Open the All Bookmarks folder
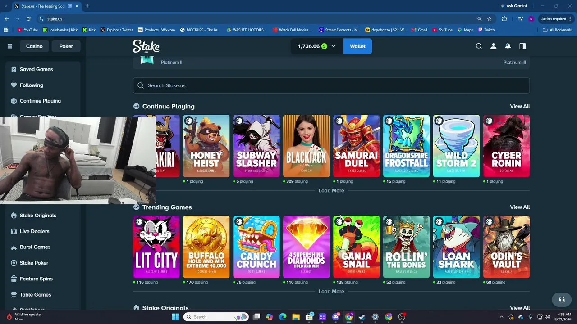Screen dimensions: 577x324 [x=558, y=30]
